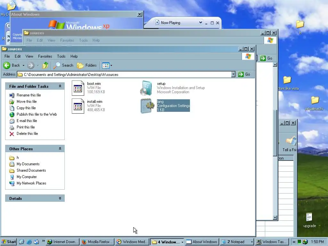Click scroll-down arrow of background window scrollbar
The image size is (328, 246).
275,218
